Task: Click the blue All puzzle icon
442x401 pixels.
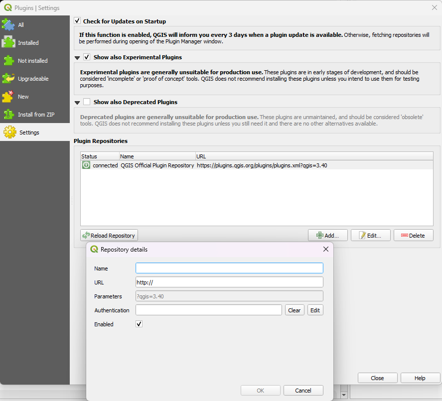Action: pos(8,25)
